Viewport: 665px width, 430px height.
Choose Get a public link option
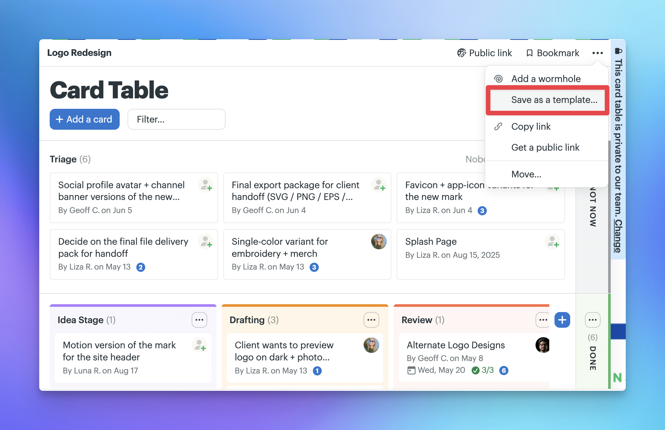(547, 147)
